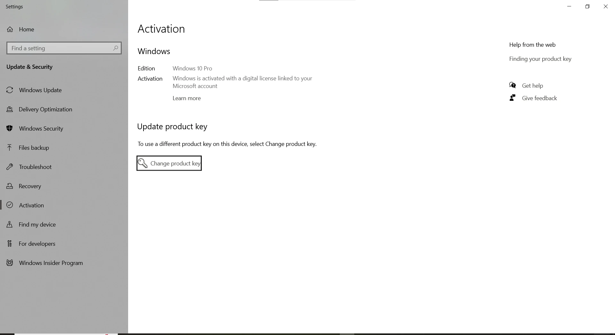The height and width of the screenshot is (335, 615).
Task: Click the Update product key heading
Action: pos(172,127)
